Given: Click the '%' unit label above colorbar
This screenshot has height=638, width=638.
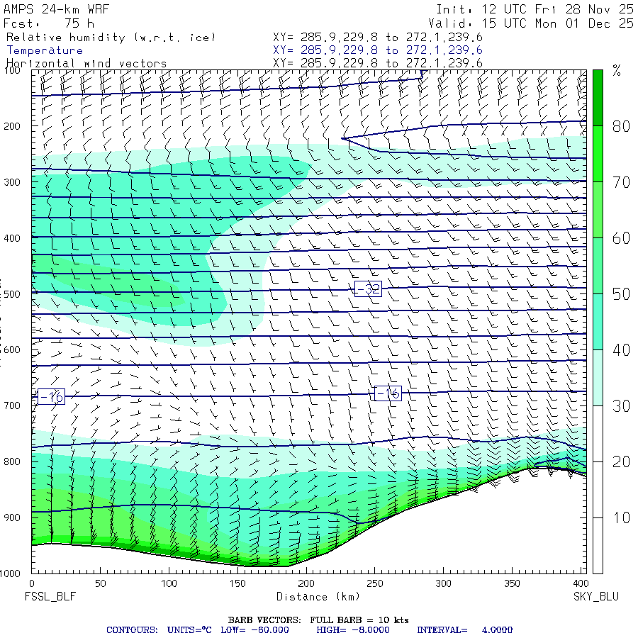Looking at the screenshot, I should [617, 70].
